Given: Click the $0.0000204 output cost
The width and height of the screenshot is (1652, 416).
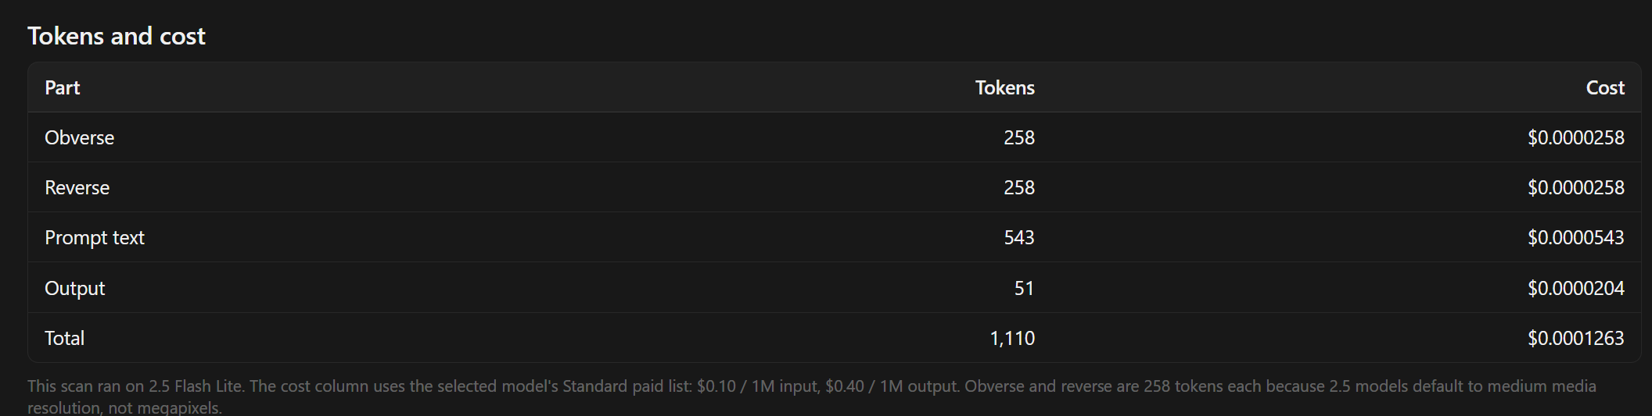Looking at the screenshot, I should coord(1575,288).
